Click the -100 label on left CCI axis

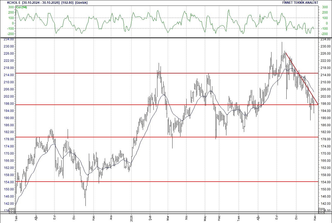[11, 29]
